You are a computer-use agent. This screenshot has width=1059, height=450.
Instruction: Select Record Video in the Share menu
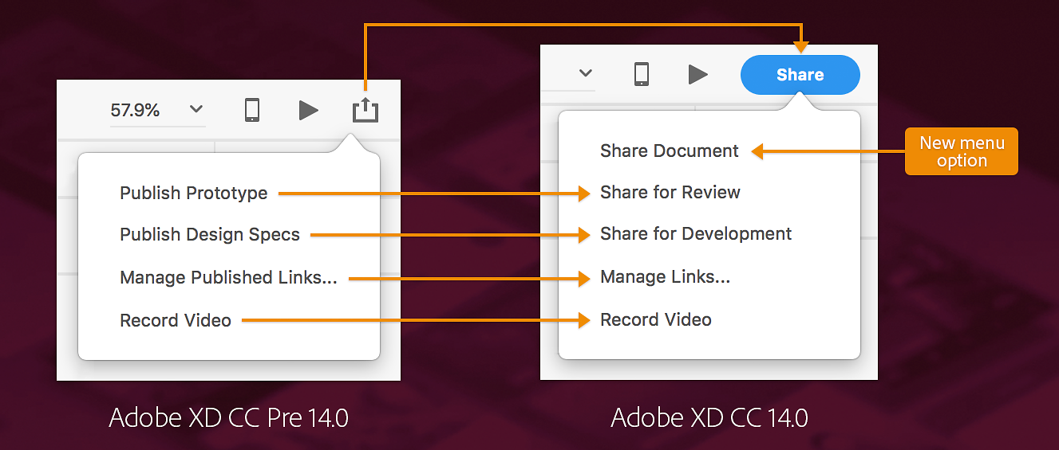[x=656, y=319]
